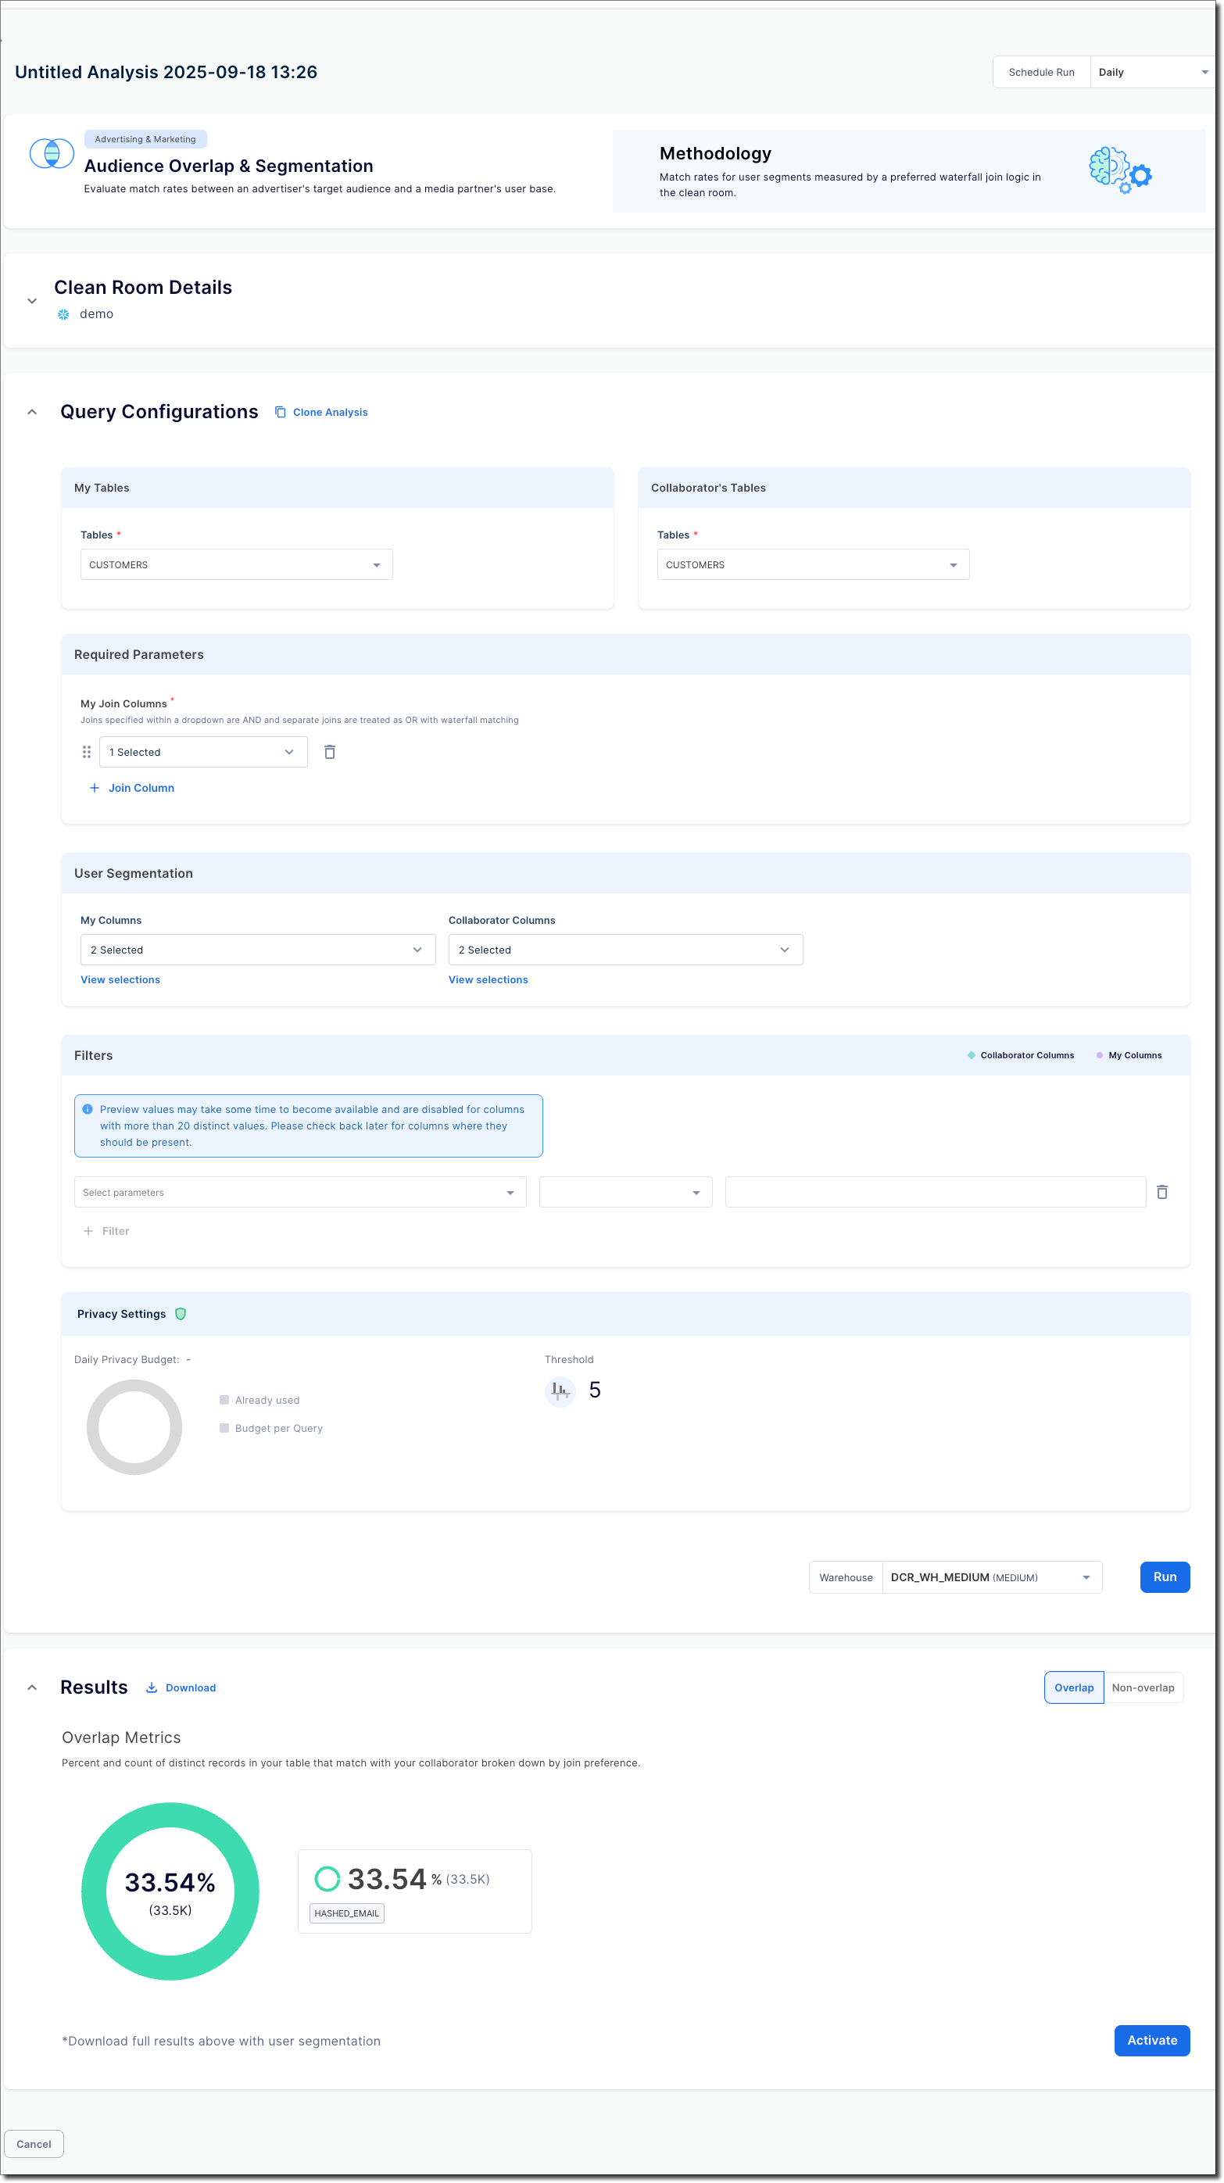Click the filter info icon in notice

click(88, 1109)
